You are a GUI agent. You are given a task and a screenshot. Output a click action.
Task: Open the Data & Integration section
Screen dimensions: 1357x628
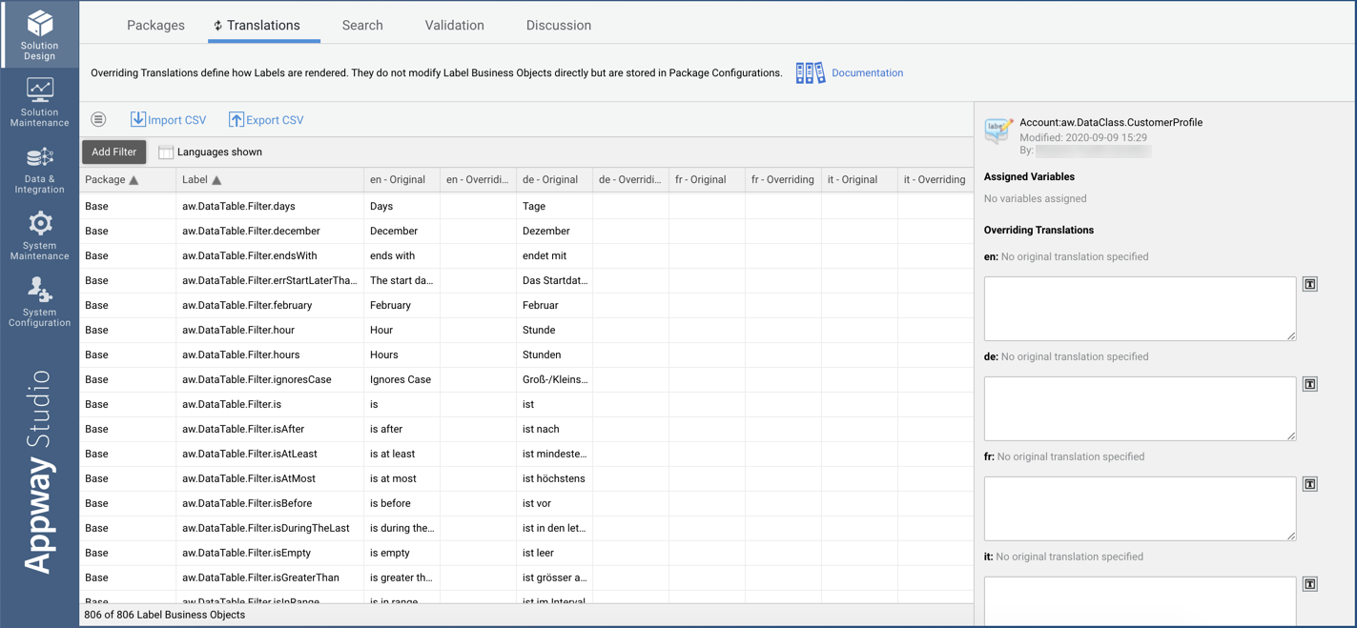click(39, 170)
